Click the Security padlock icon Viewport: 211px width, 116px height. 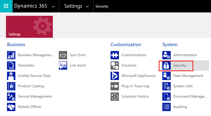click(167, 65)
